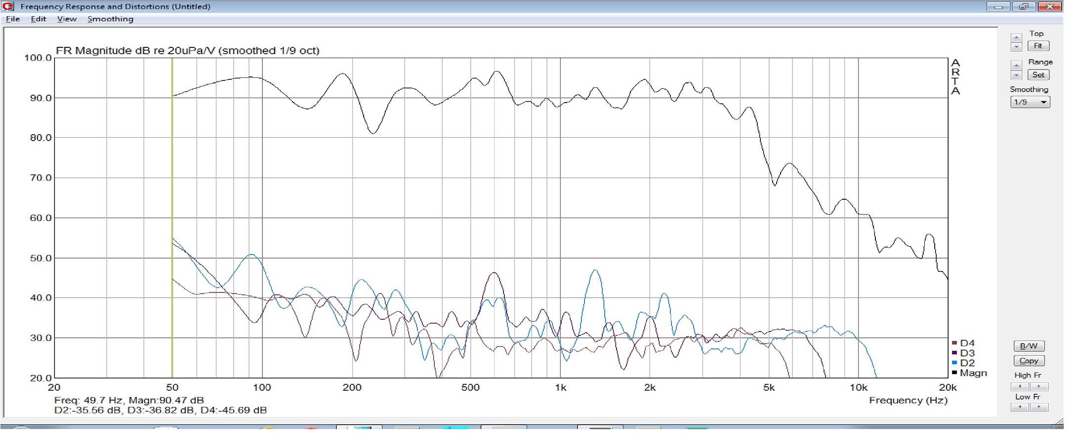
Task: Open the Smoothing 1/9 dropdown
Action: click(1030, 102)
